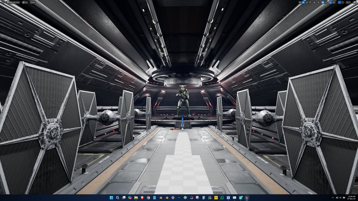Open Photoshop from the taskbar

click(x=179, y=198)
